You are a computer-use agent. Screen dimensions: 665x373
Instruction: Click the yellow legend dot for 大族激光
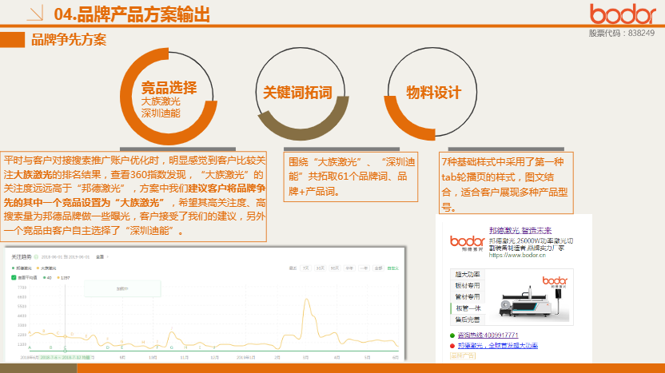(38, 268)
